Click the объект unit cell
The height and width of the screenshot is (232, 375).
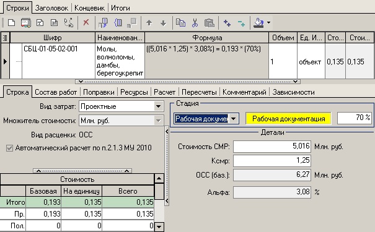click(311, 61)
